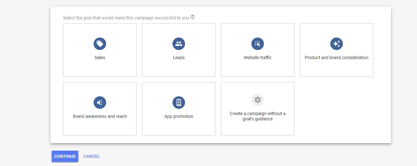Pick the "Website traffic" label
This screenshot has height=166, width=417.
coord(258,58)
